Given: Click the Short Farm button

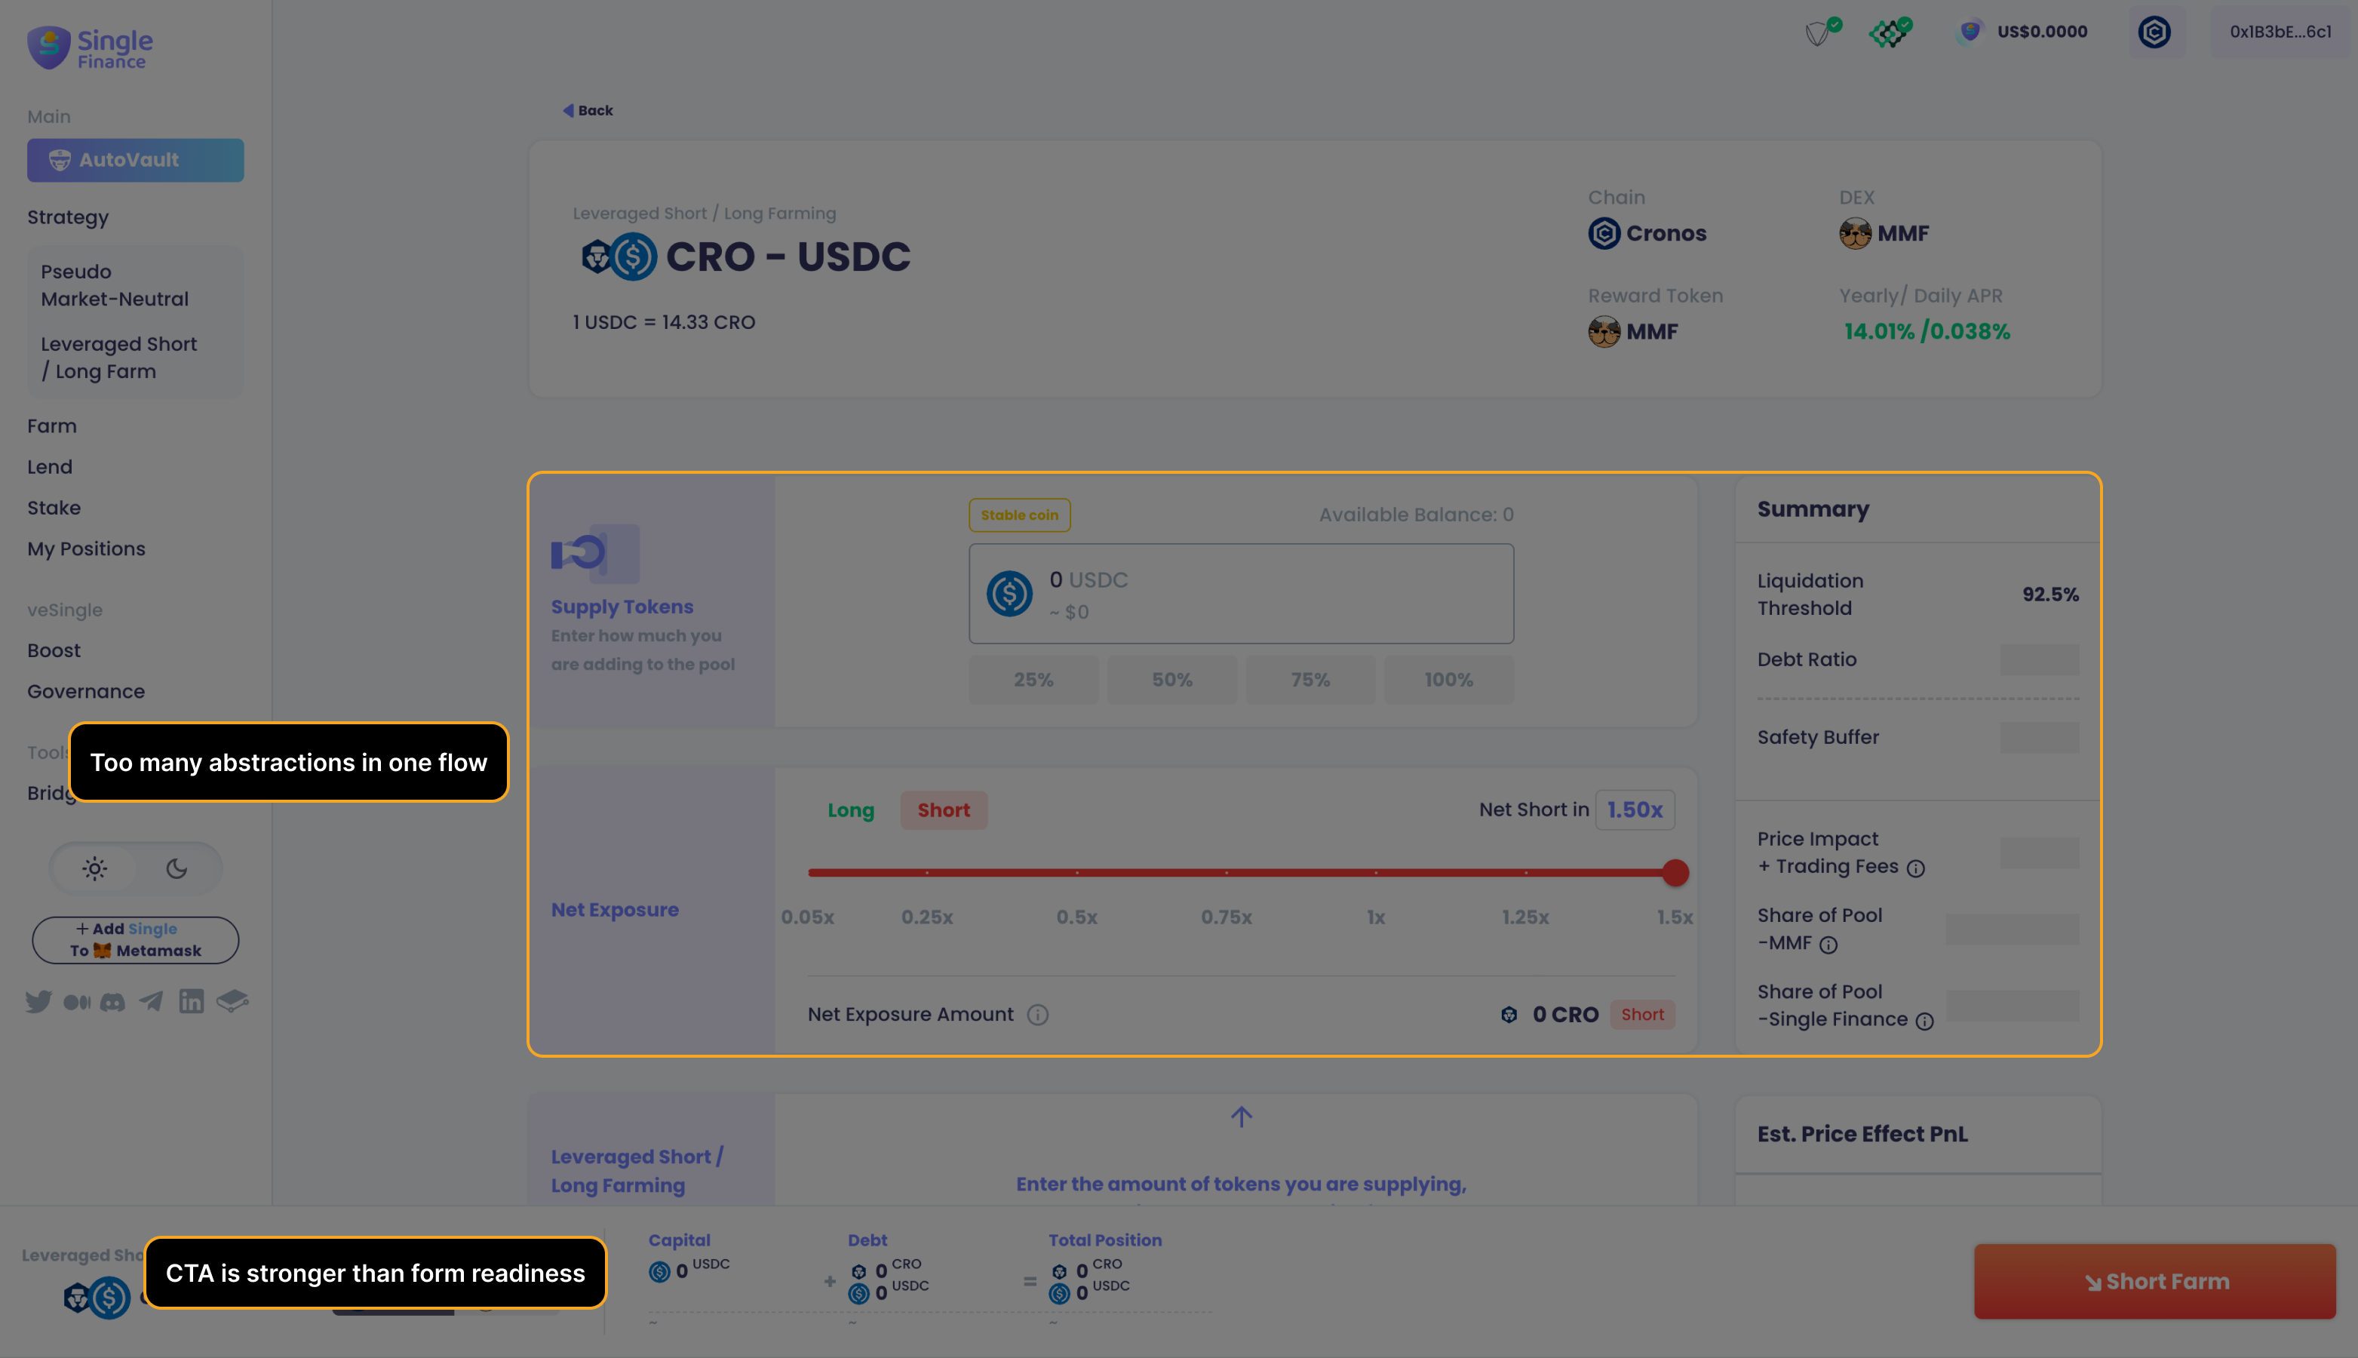Looking at the screenshot, I should coord(2155,1282).
